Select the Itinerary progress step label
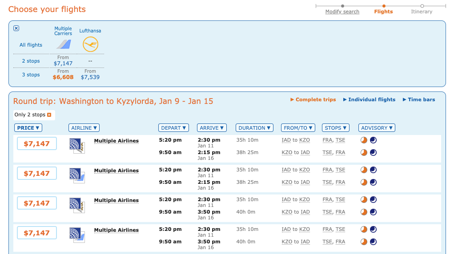This screenshot has width=450, height=254. (422, 12)
